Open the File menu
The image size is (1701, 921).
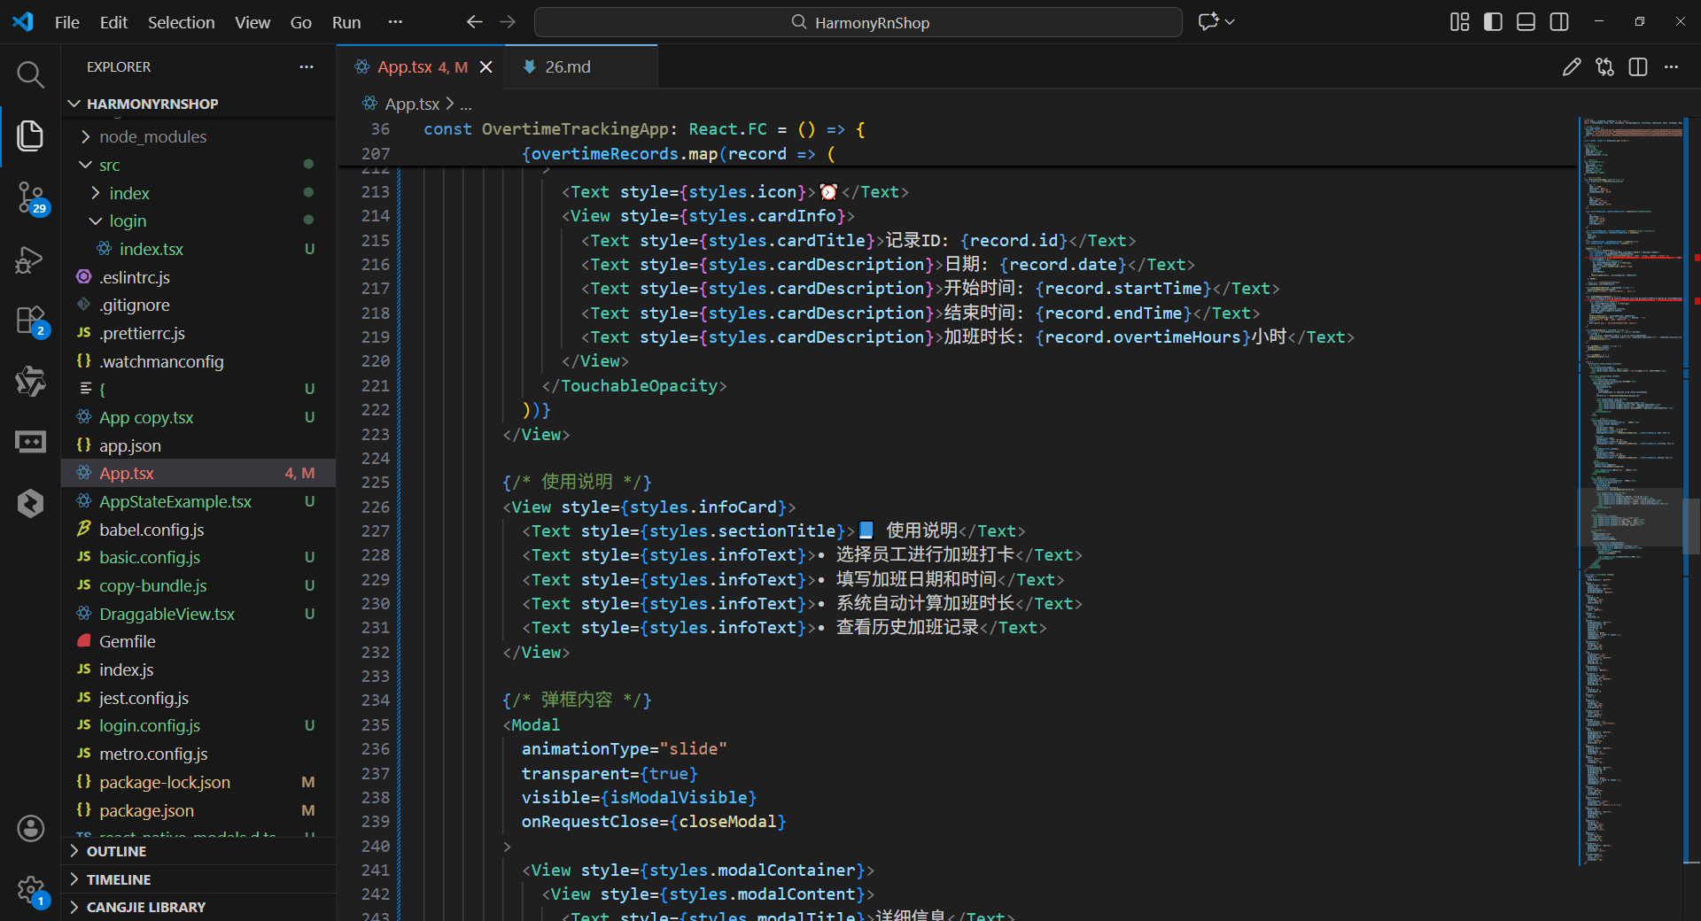(x=66, y=22)
